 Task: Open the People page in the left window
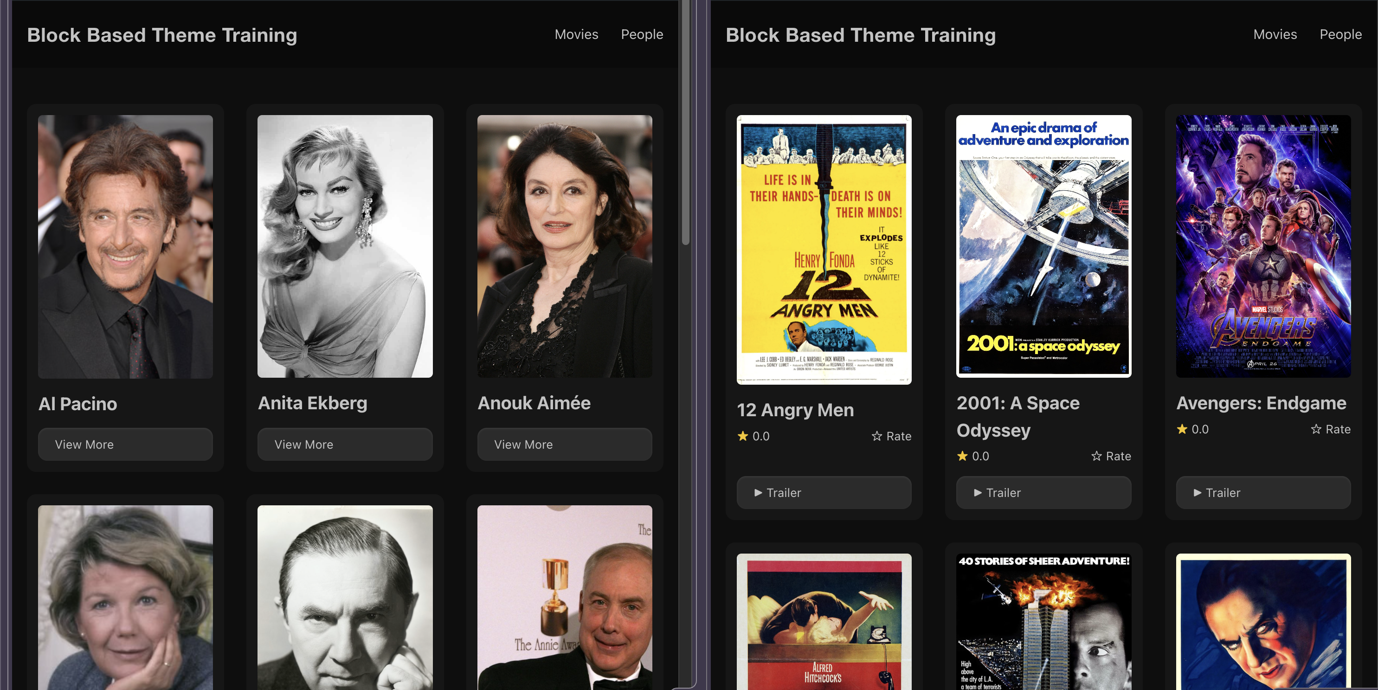tap(642, 34)
